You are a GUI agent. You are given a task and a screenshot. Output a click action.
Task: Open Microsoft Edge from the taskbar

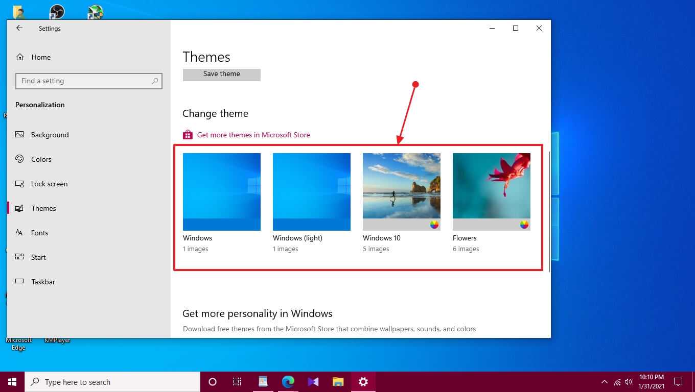pyautogui.click(x=288, y=382)
